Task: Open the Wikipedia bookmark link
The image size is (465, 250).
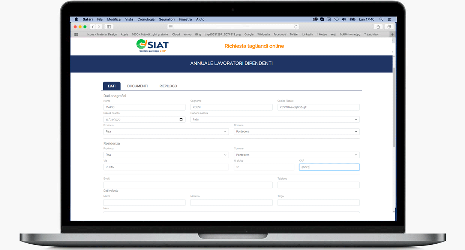Action: [263, 34]
